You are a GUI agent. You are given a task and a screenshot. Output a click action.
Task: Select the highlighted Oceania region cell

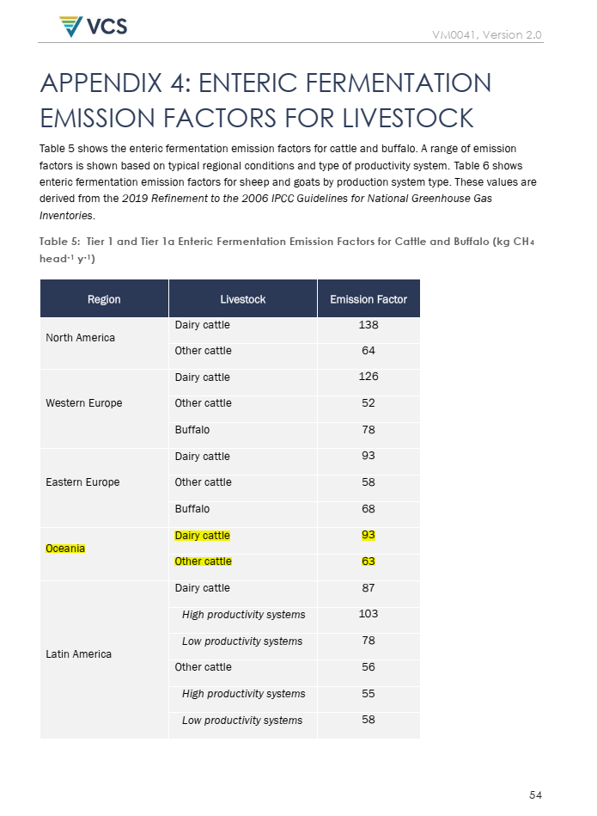65,549
